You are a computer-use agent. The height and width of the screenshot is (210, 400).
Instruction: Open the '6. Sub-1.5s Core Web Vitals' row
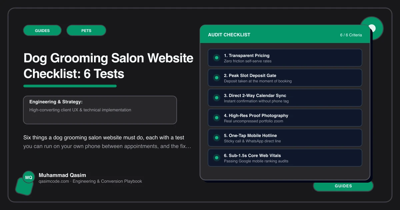[x=285, y=158]
